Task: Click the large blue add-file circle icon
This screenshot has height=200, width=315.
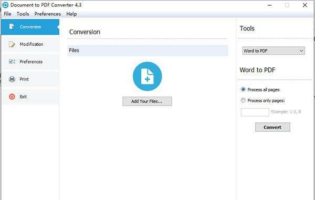Action: (147, 76)
